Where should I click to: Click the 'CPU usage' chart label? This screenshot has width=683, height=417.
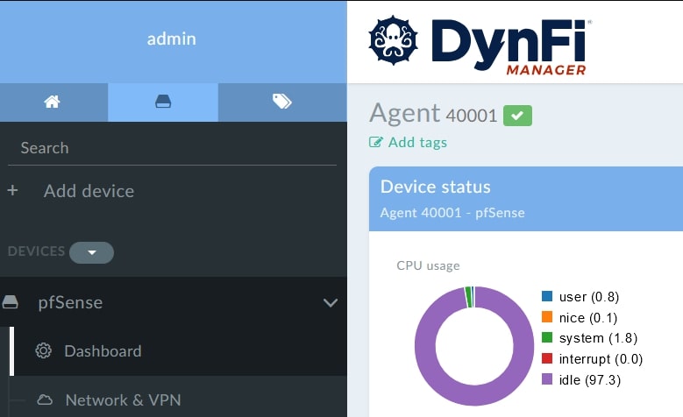(428, 265)
